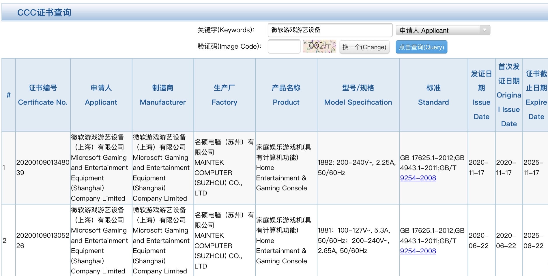Click the CCC证书查询 page title
The image size is (548, 276).
point(44,12)
